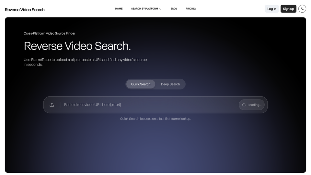Open the Blog page

click(x=174, y=9)
